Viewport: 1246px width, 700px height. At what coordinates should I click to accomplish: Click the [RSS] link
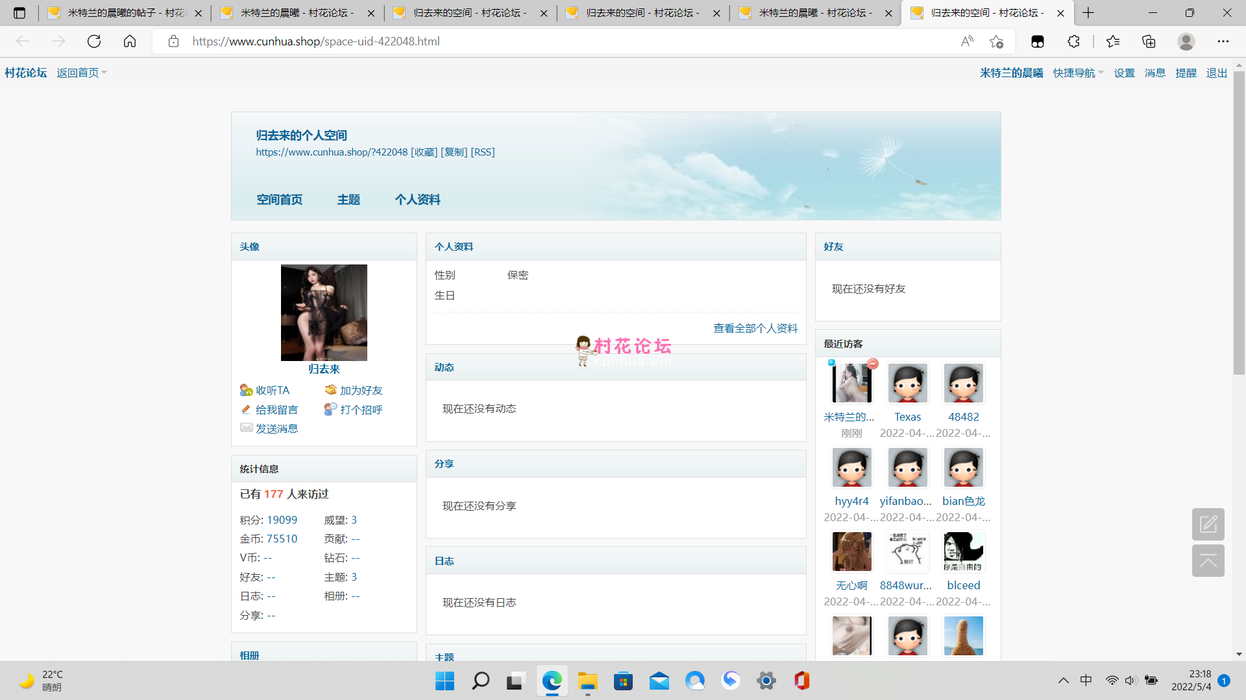tap(483, 152)
